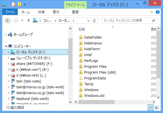The width and height of the screenshot is (163, 113).
Task: Switch to details view using status bar icon
Action: point(151,107)
